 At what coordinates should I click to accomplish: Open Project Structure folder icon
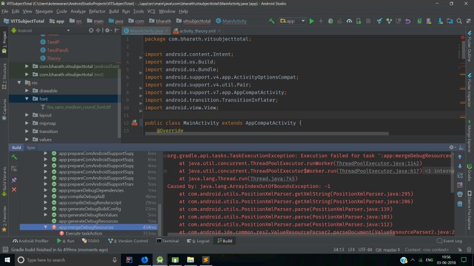click(x=450, y=21)
